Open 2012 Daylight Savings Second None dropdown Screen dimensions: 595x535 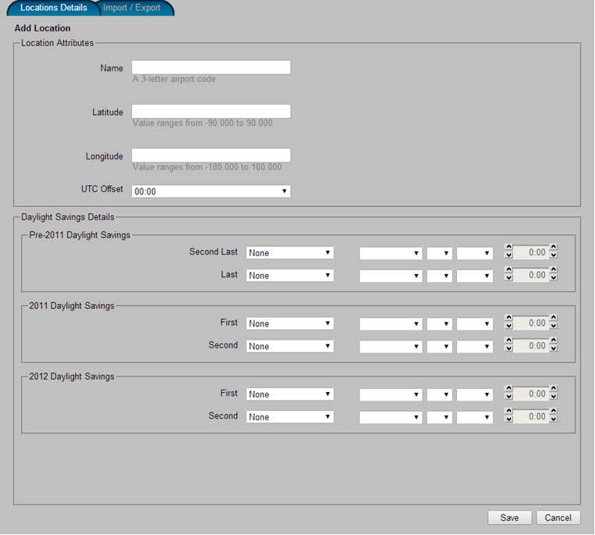tap(290, 417)
